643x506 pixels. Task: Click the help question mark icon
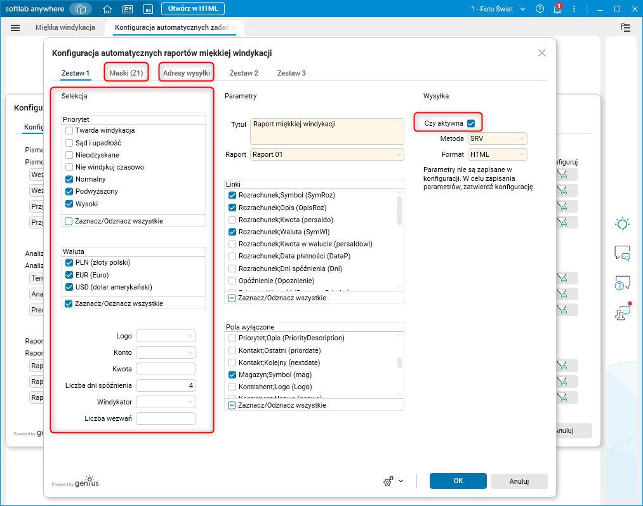(540, 10)
